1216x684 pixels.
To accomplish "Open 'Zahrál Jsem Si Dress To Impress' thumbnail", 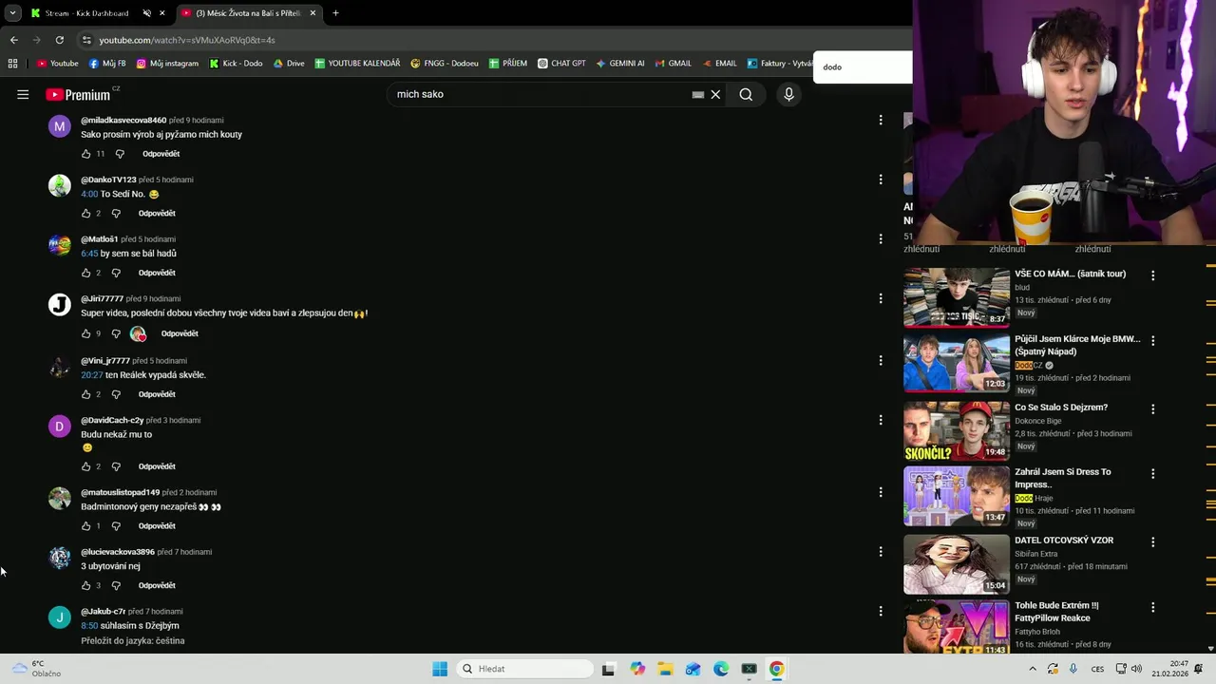I will click(957, 496).
